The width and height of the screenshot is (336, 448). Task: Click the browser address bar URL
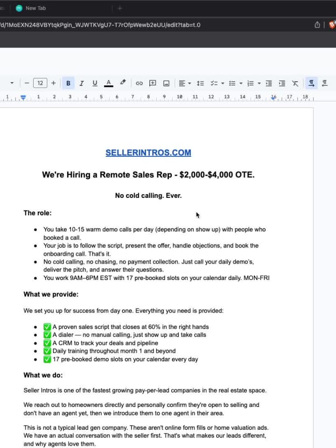[x=100, y=25]
